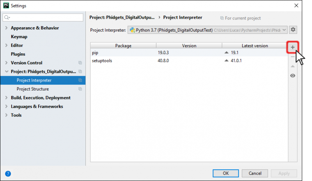Image resolution: width=312 pixels, height=181 pixels.
Task: Select the pip package row
Action: tap(189, 53)
